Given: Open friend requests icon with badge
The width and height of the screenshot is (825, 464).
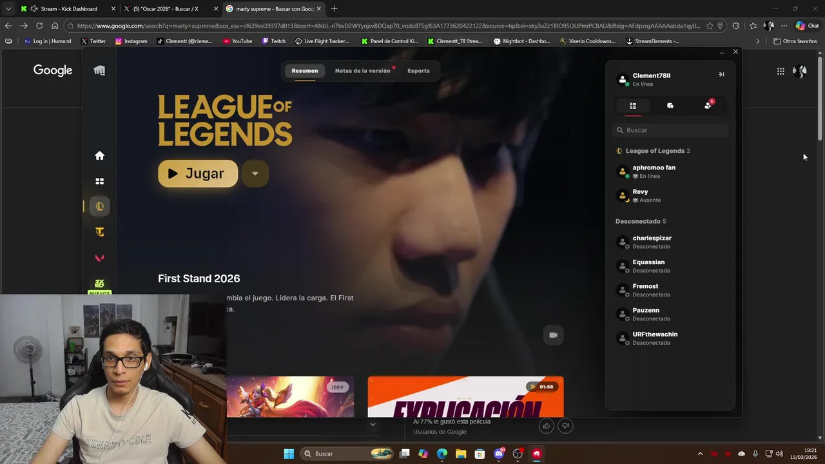Looking at the screenshot, I should click(708, 105).
